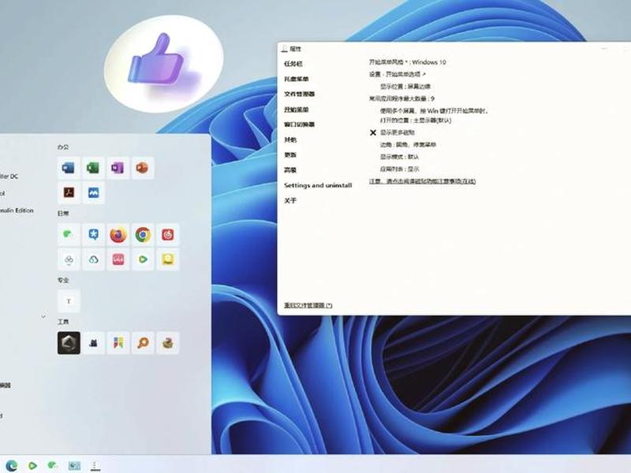The image size is (631, 473).
Task: Click 设置: 开始菜单选项 link
Action: [x=398, y=74]
